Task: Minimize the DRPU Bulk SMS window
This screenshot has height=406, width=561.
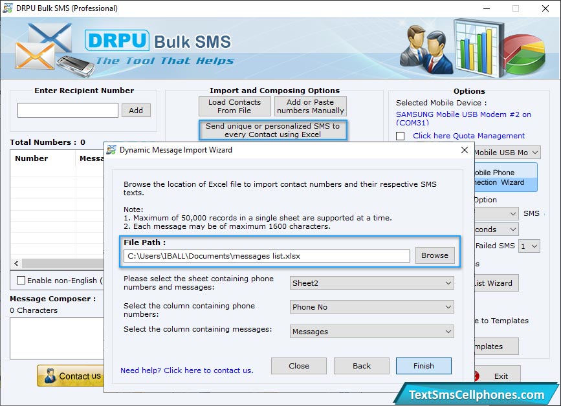Action: point(487,8)
